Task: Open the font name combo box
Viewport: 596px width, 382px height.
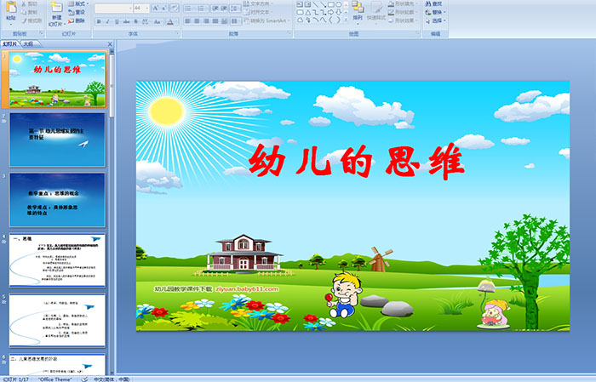Action: pyautogui.click(x=113, y=8)
